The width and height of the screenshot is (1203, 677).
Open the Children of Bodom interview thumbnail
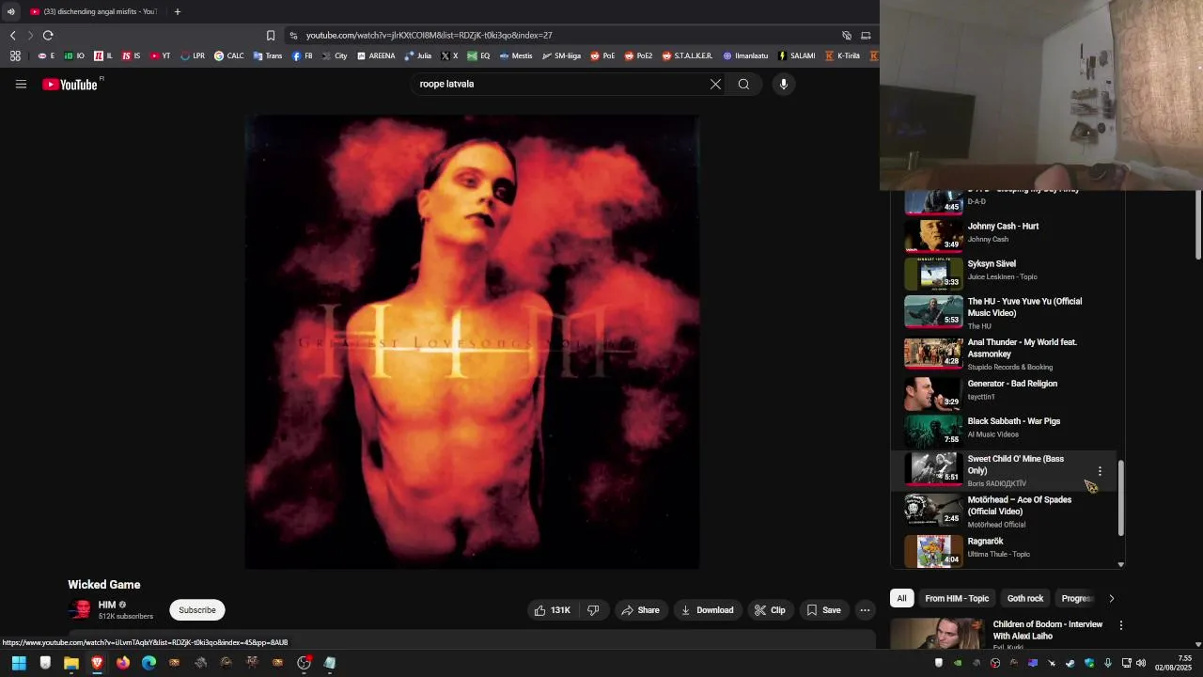coord(937,634)
